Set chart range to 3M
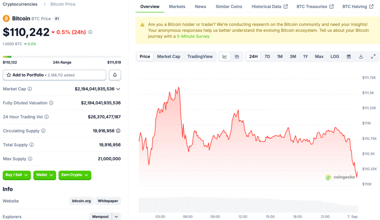The image size is (380, 220). click(293, 56)
